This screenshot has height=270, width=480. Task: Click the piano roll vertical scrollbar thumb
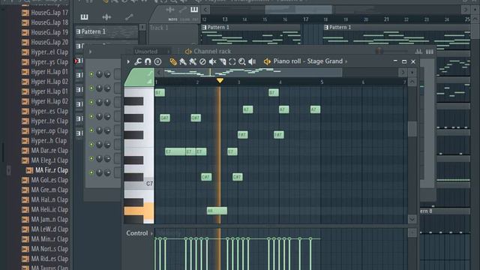pyautogui.click(x=412, y=129)
